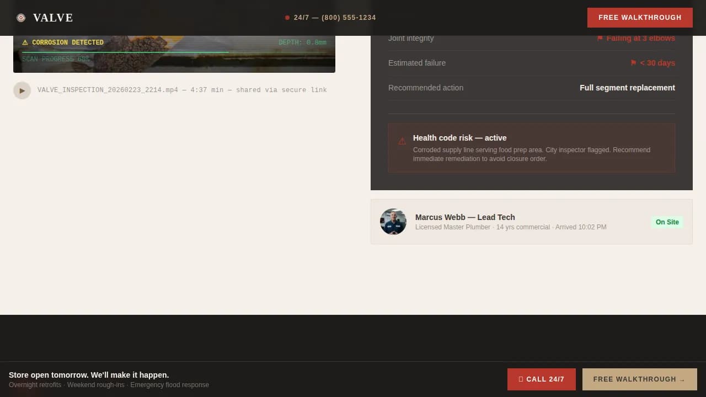Click the green scan progress bar

[125, 52]
